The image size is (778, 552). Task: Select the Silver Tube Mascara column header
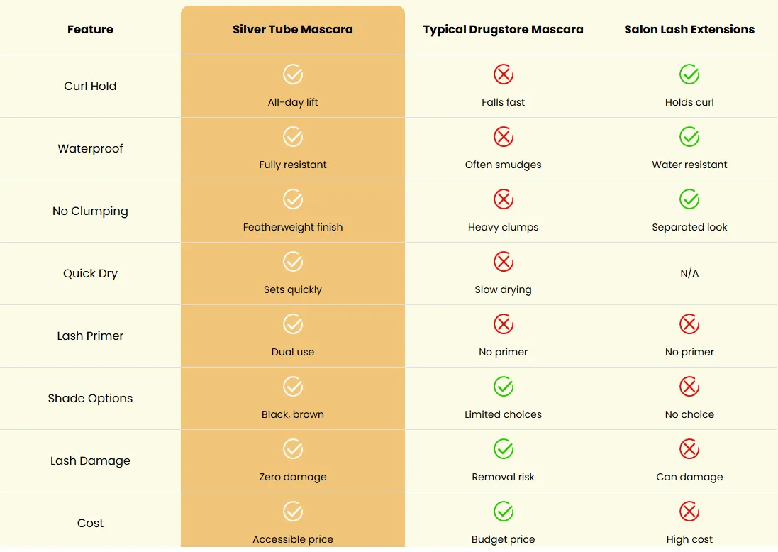tap(293, 29)
